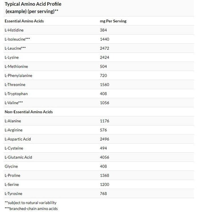The height and width of the screenshot is (212, 197).
Task: Click the L-Lysine value 2424
Action: 105,57
